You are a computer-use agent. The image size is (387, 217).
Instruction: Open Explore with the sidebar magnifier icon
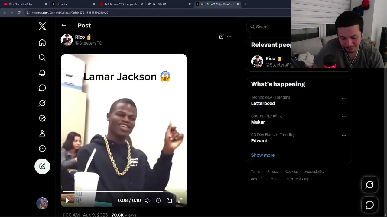(x=42, y=58)
